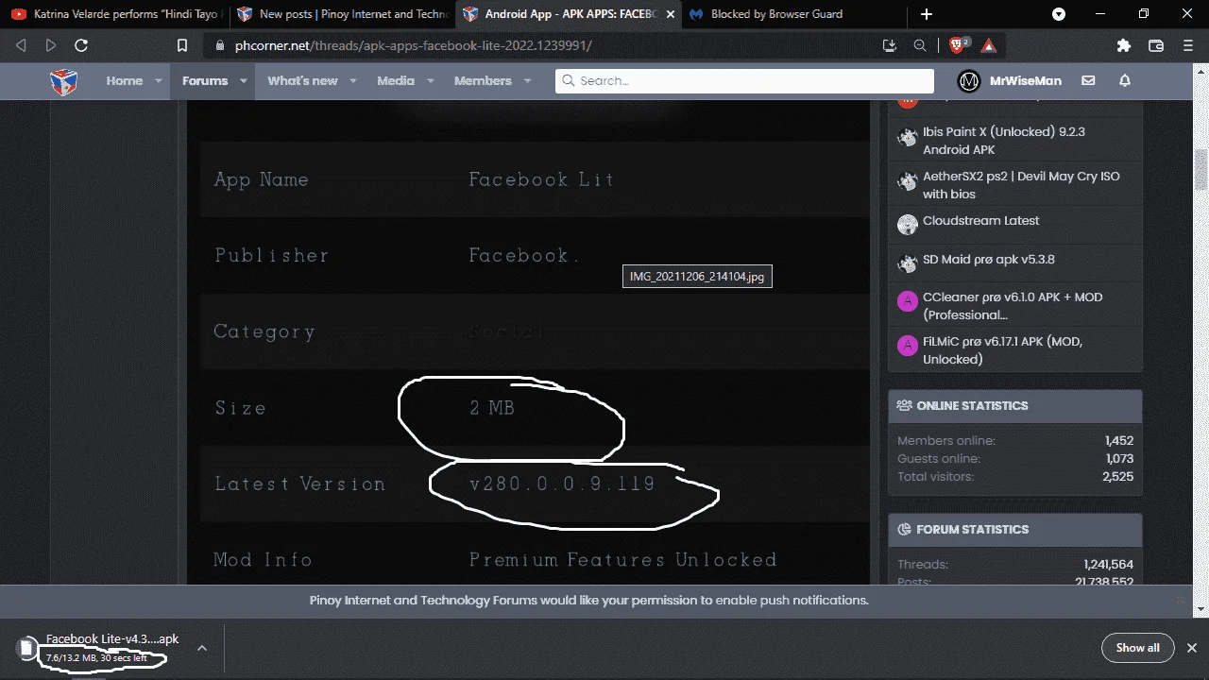
Task: Open SD Maid pro apk v5.3.8 thread
Action: point(989,260)
